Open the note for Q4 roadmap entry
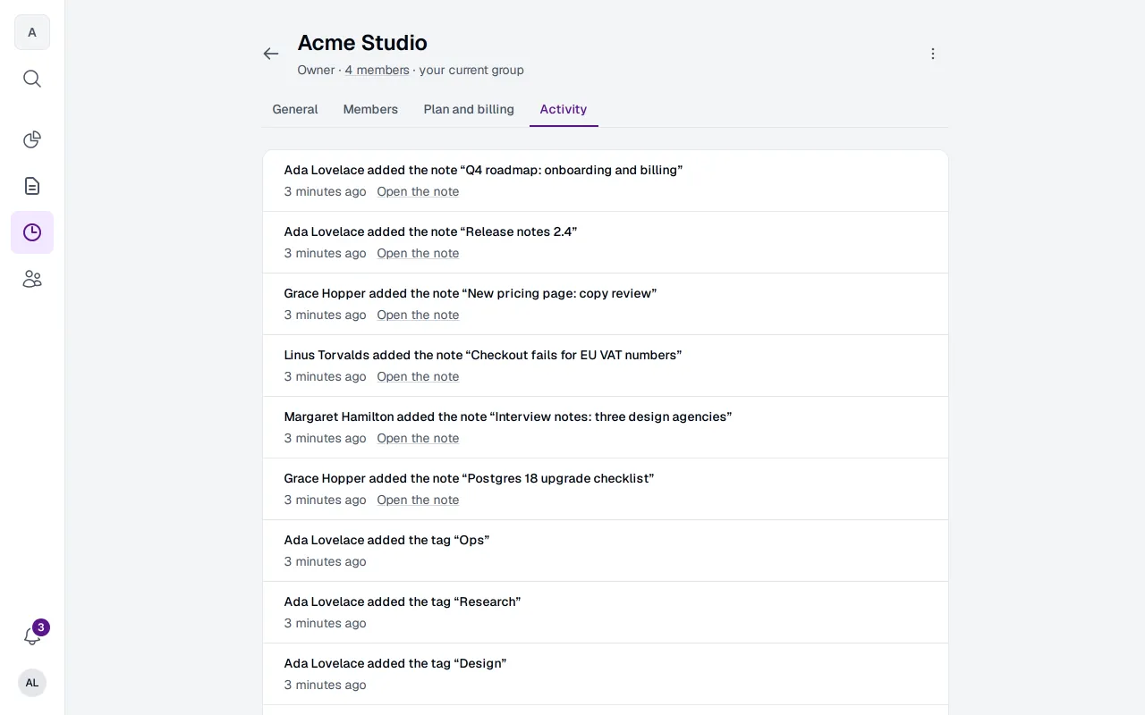Viewport: 1145px width, 715px height. (418, 191)
